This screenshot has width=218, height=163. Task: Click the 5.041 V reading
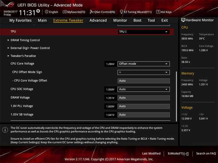203,119
